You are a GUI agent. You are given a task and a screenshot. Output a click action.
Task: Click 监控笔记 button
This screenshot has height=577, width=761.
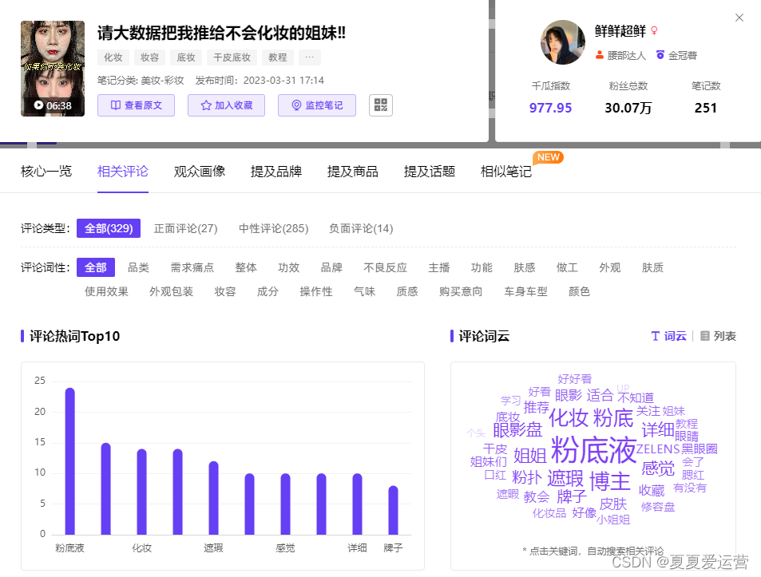tap(317, 105)
